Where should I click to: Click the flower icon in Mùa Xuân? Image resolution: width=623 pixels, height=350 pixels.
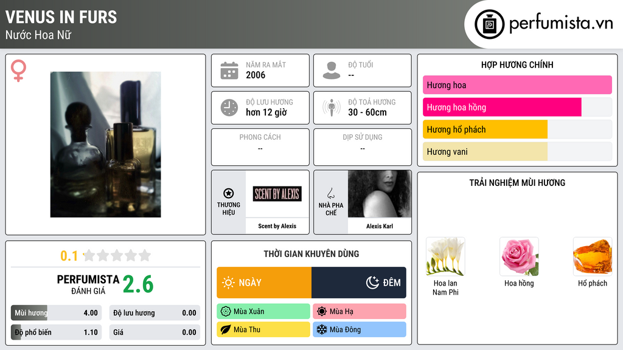(226, 312)
